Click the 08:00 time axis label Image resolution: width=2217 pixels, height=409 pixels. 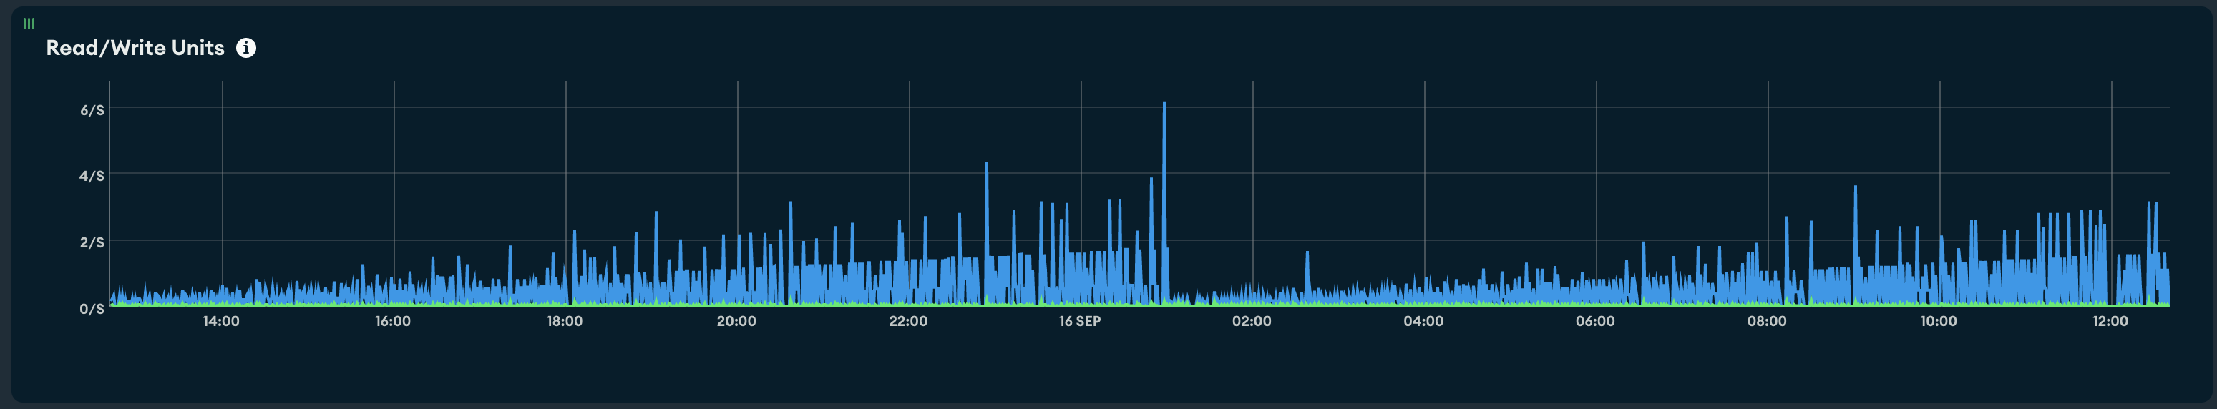point(1767,321)
